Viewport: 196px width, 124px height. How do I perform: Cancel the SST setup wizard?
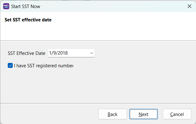pyautogui.click(x=177, y=114)
